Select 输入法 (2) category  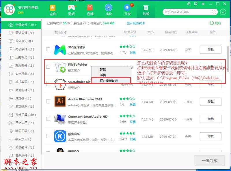click(x=21, y=139)
